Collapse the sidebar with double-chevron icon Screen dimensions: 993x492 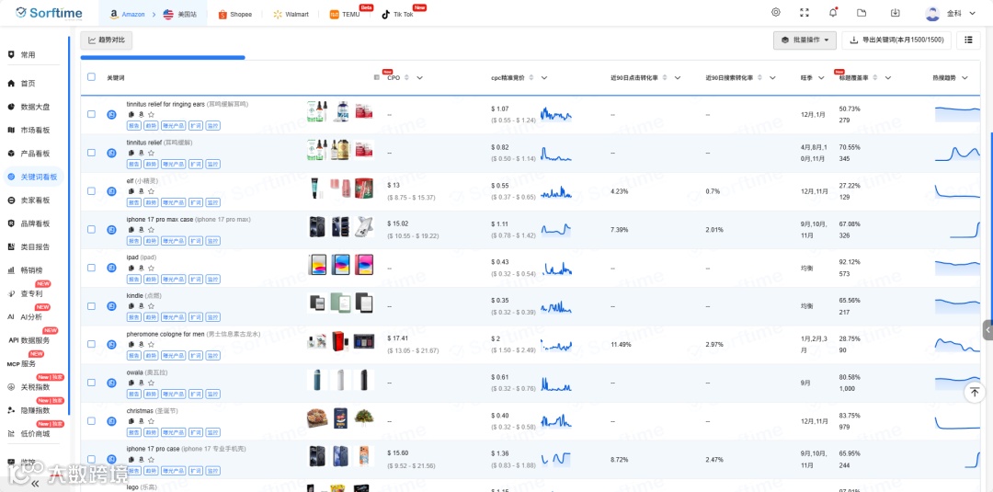[35, 483]
